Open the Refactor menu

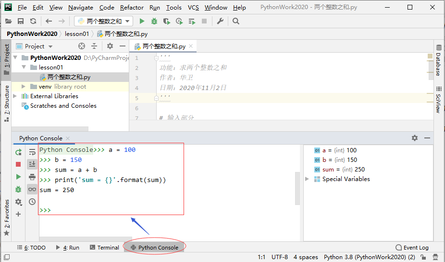(x=132, y=8)
